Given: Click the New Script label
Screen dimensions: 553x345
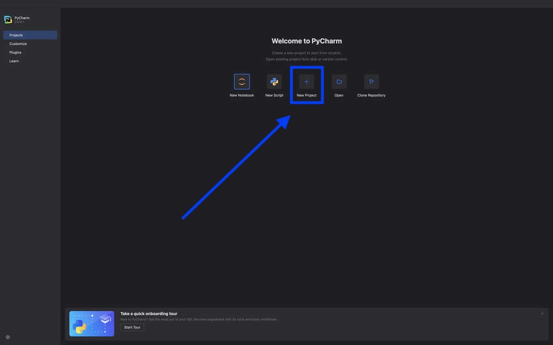Looking at the screenshot, I should [x=274, y=95].
